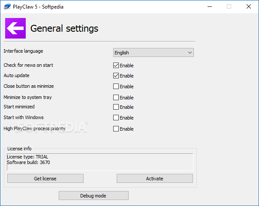The image size is (259, 206).
Task: Enable High PlayClaw process priority
Action: (116, 129)
